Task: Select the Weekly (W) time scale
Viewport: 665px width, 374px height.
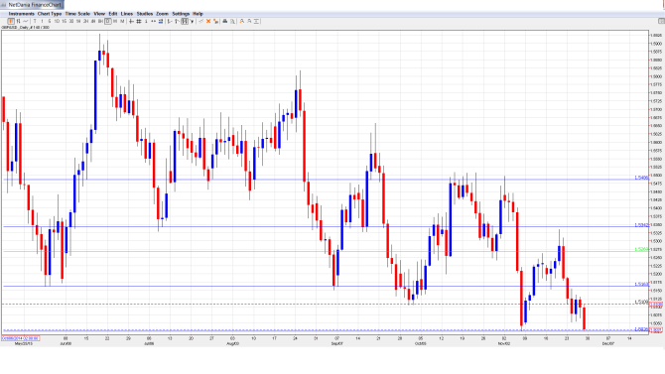Action: [115, 21]
